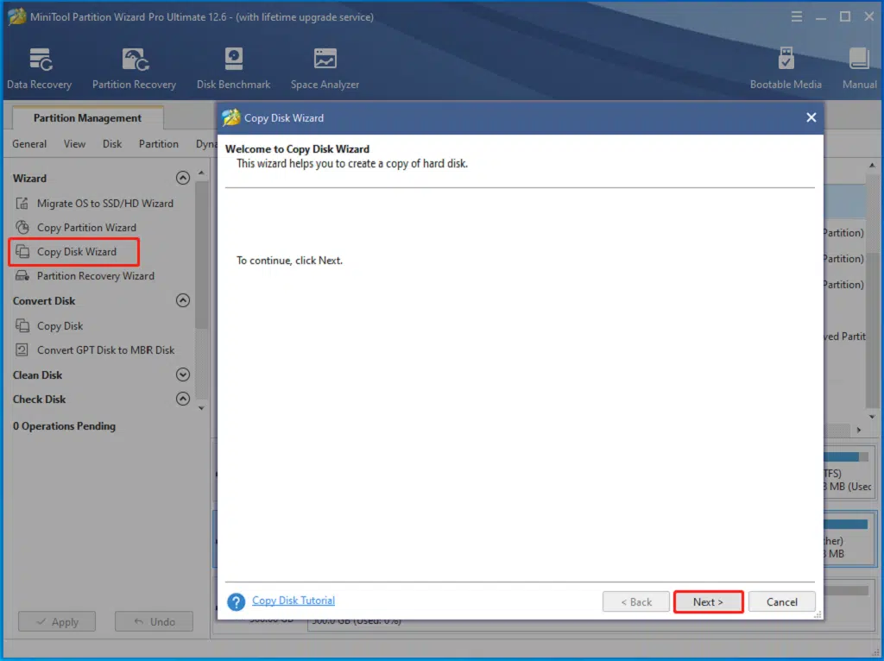
Task: Start Disk Benchmark
Action: coord(233,69)
